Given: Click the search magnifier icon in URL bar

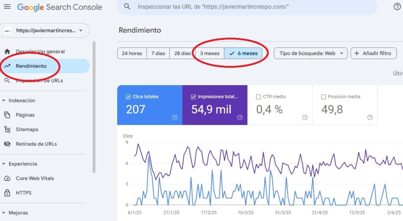Looking at the screenshot, I should (127, 6).
